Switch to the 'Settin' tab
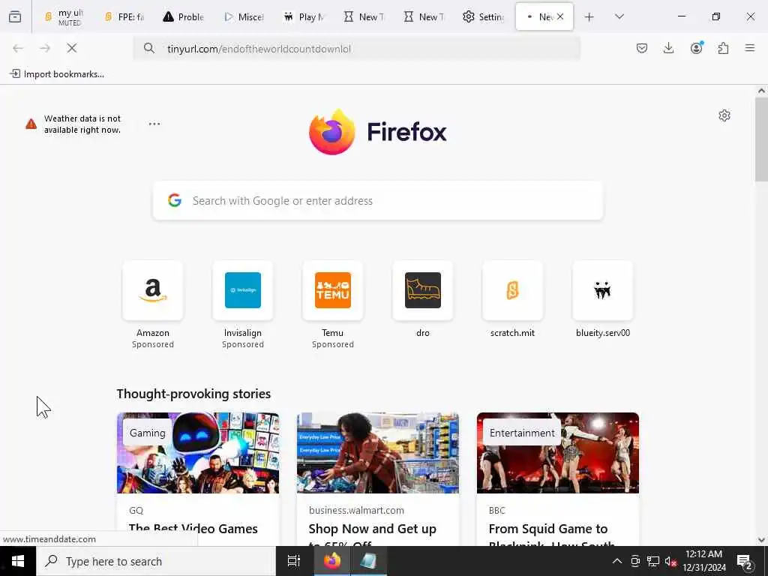 point(484,17)
